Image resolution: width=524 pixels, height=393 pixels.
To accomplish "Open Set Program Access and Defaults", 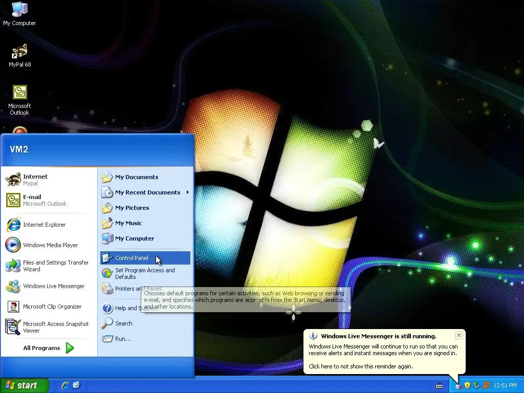I will (x=145, y=273).
